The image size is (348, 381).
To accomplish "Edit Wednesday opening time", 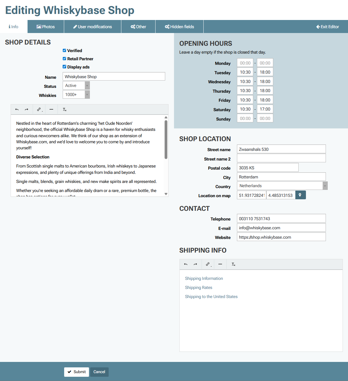I will [x=245, y=81].
